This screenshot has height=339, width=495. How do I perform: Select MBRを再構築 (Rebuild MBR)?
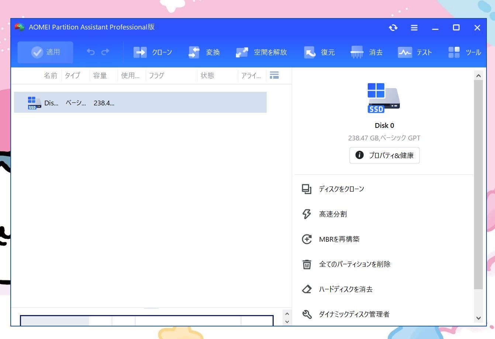(x=339, y=239)
